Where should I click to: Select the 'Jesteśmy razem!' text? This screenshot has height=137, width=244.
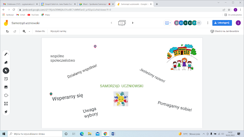click(152, 75)
